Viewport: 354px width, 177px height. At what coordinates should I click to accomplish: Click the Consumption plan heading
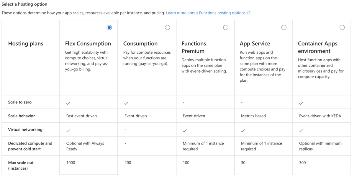[140, 43]
